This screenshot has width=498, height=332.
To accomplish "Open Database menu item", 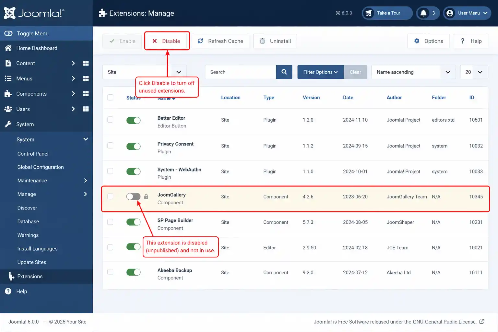I will point(28,221).
